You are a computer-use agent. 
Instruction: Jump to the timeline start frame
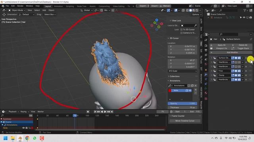click(95, 112)
